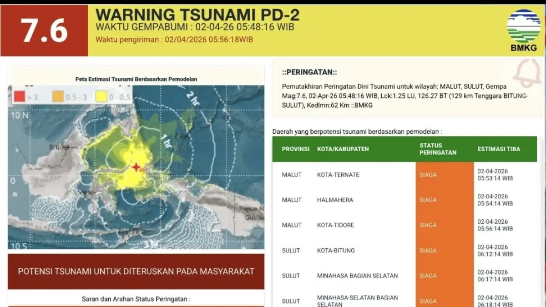
Task: Click SIAGA status for HALMAHERA
Action: (428, 200)
